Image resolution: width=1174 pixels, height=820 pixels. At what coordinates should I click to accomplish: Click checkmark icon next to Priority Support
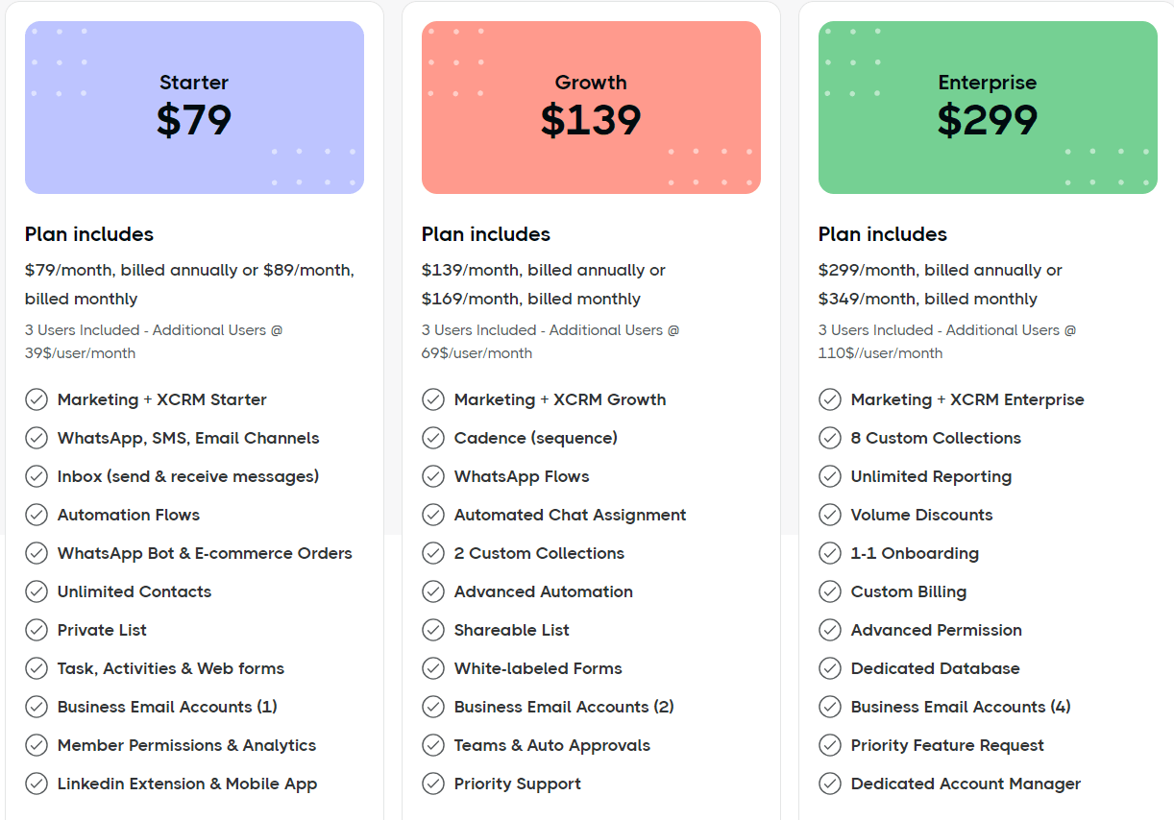(433, 784)
